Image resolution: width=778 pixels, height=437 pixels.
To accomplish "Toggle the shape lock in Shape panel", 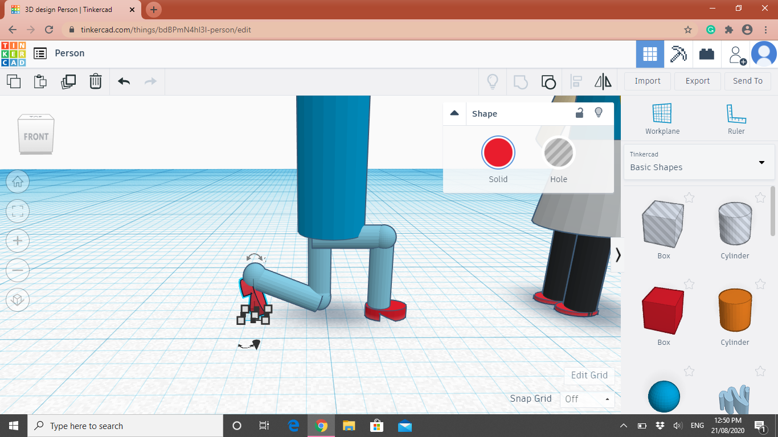I will tap(579, 113).
